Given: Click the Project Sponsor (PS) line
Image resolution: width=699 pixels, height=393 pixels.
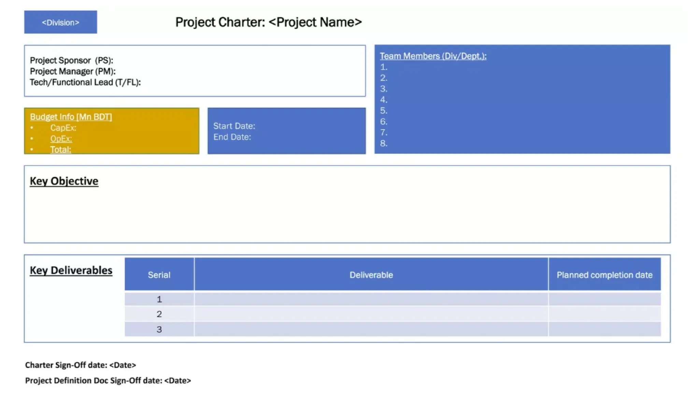Looking at the screenshot, I should (x=71, y=60).
